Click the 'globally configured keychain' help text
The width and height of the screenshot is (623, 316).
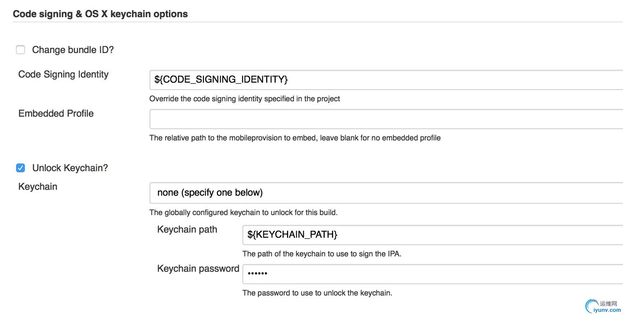pyautogui.click(x=243, y=212)
